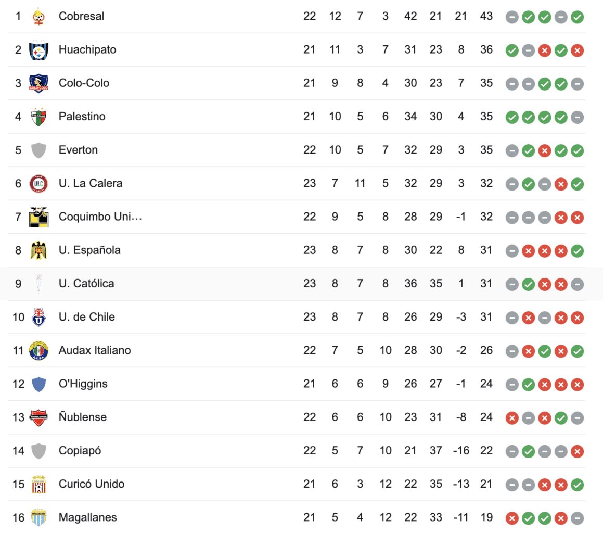The height and width of the screenshot is (533, 603).
Task: Click the Audax Italiano round crest
Action: tap(38, 350)
